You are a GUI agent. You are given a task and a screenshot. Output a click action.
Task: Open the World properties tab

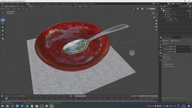tap(160, 56)
